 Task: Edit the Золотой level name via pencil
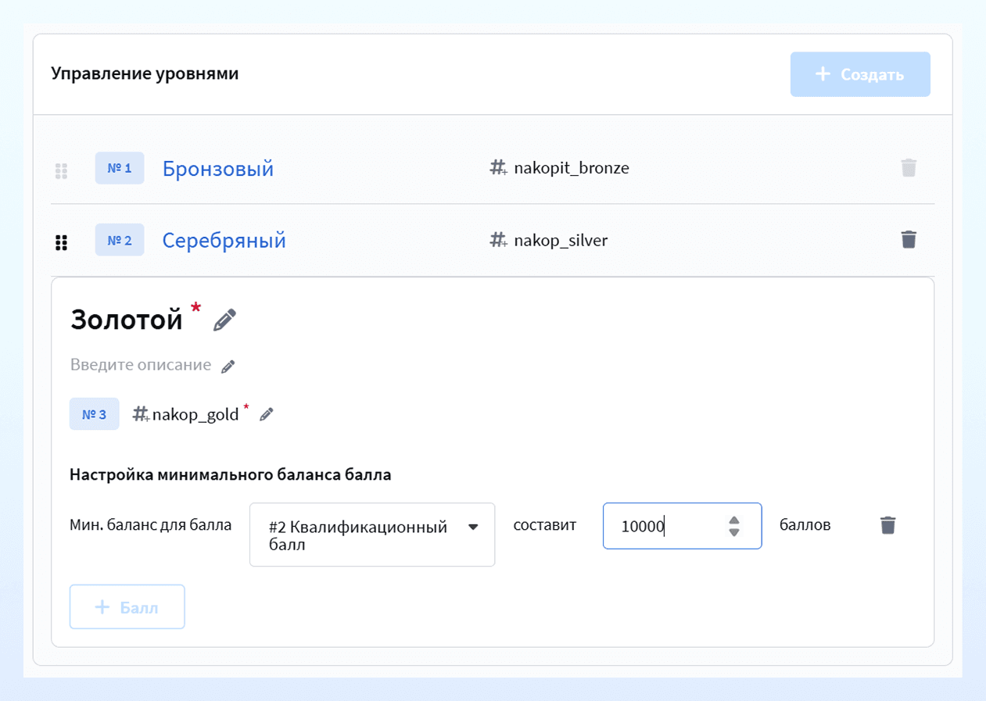coord(224,320)
